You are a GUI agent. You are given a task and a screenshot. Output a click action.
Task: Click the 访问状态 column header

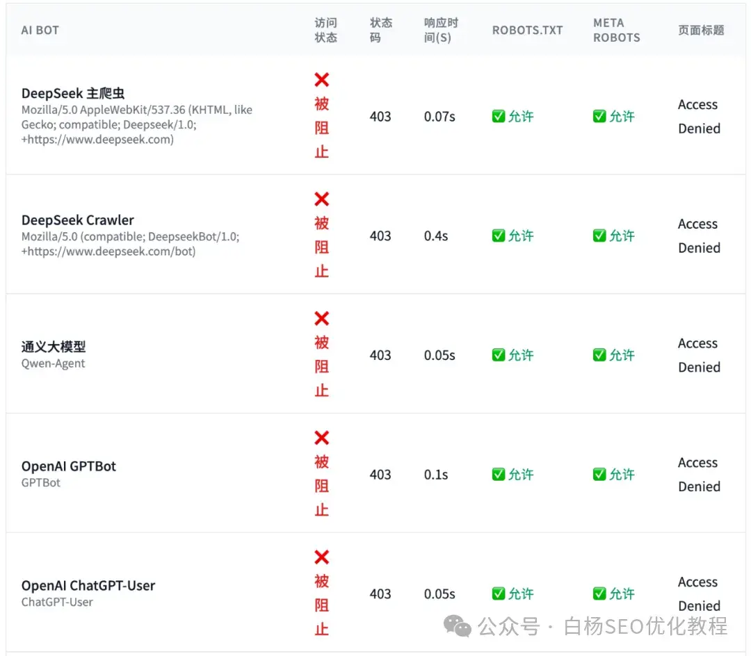click(325, 30)
